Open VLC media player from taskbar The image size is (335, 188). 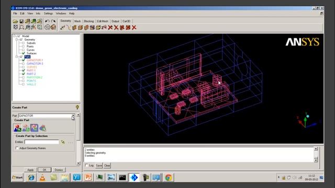42,178
